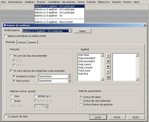Open the Aprovizionare menu
The width and height of the screenshot is (149, 122).
click(69, 2)
